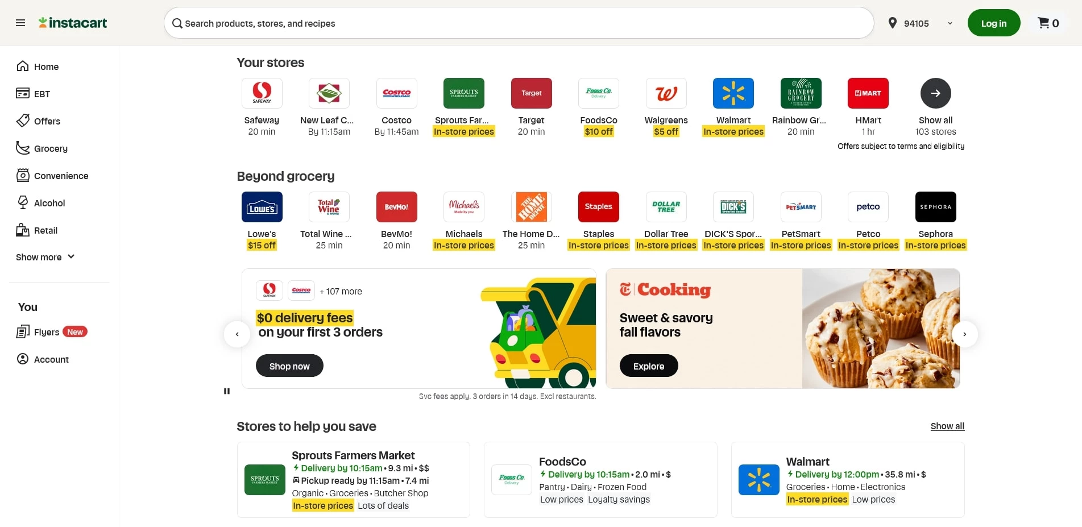Click the search products input field

coord(518,23)
